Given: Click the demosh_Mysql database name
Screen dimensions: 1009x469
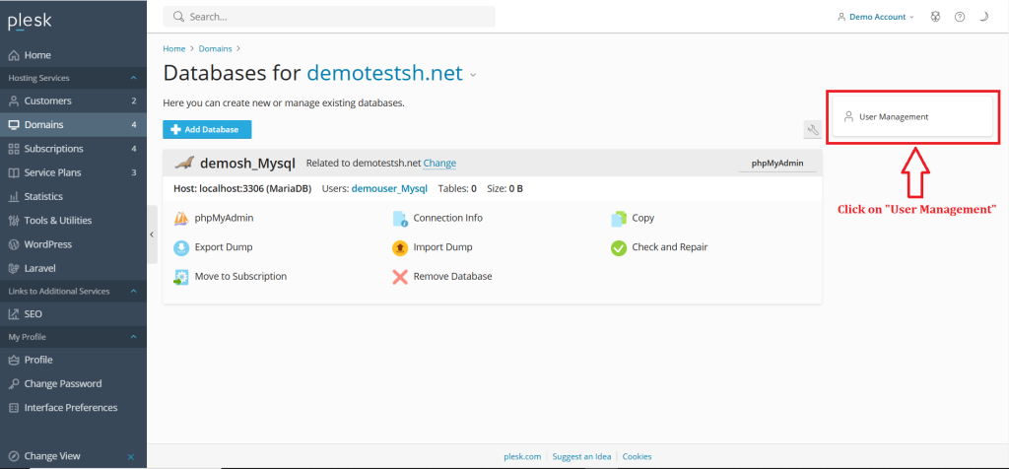Looking at the screenshot, I should click(x=247, y=164).
